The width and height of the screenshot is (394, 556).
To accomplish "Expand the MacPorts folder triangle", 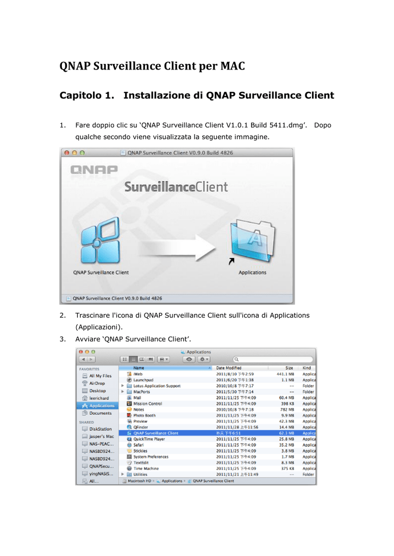I will (122, 392).
